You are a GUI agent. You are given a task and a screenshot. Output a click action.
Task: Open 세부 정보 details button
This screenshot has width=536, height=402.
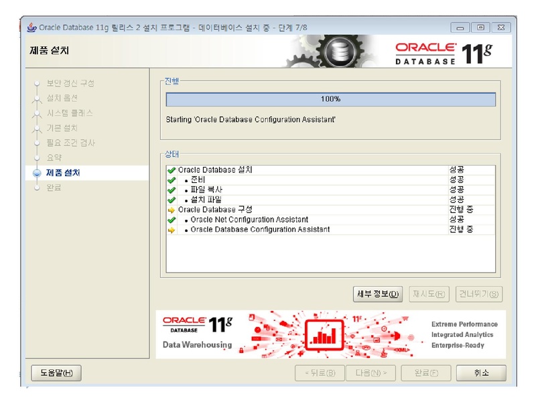pyautogui.click(x=378, y=294)
